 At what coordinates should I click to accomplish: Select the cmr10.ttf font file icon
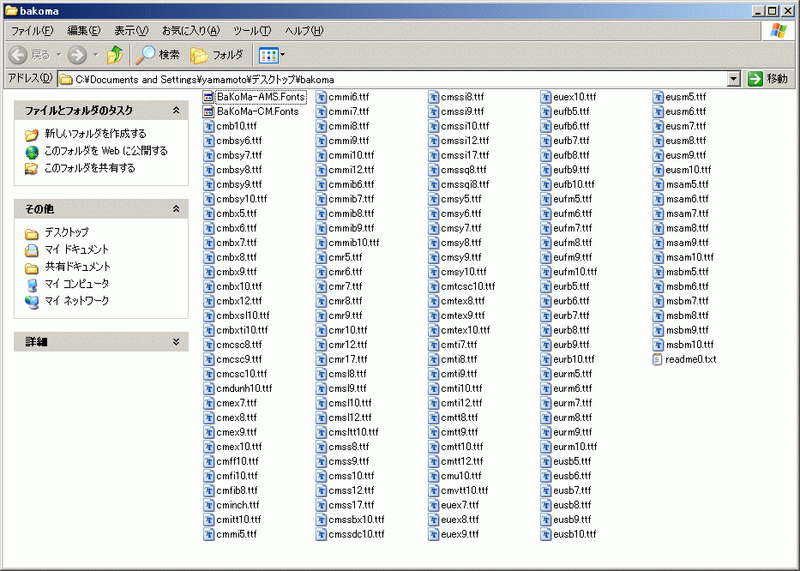coord(321,330)
